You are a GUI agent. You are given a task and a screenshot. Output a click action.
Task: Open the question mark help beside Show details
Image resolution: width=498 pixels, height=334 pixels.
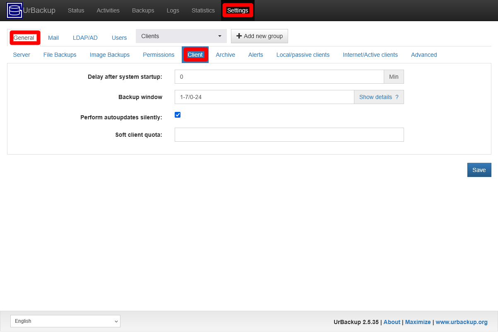(397, 97)
